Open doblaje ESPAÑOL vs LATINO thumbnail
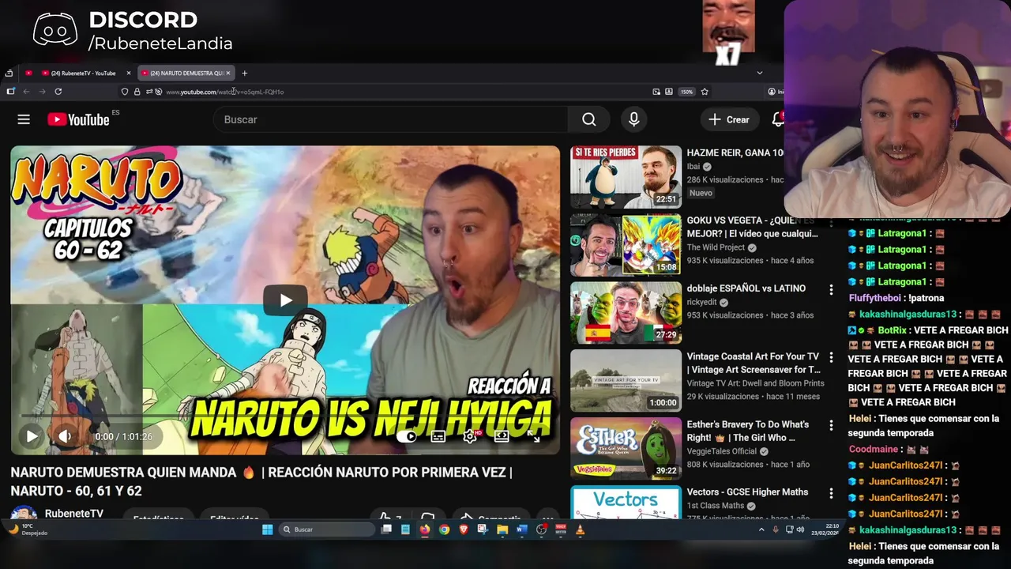Image resolution: width=1011 pixels, height=569 pixels. tap(626, 313)
